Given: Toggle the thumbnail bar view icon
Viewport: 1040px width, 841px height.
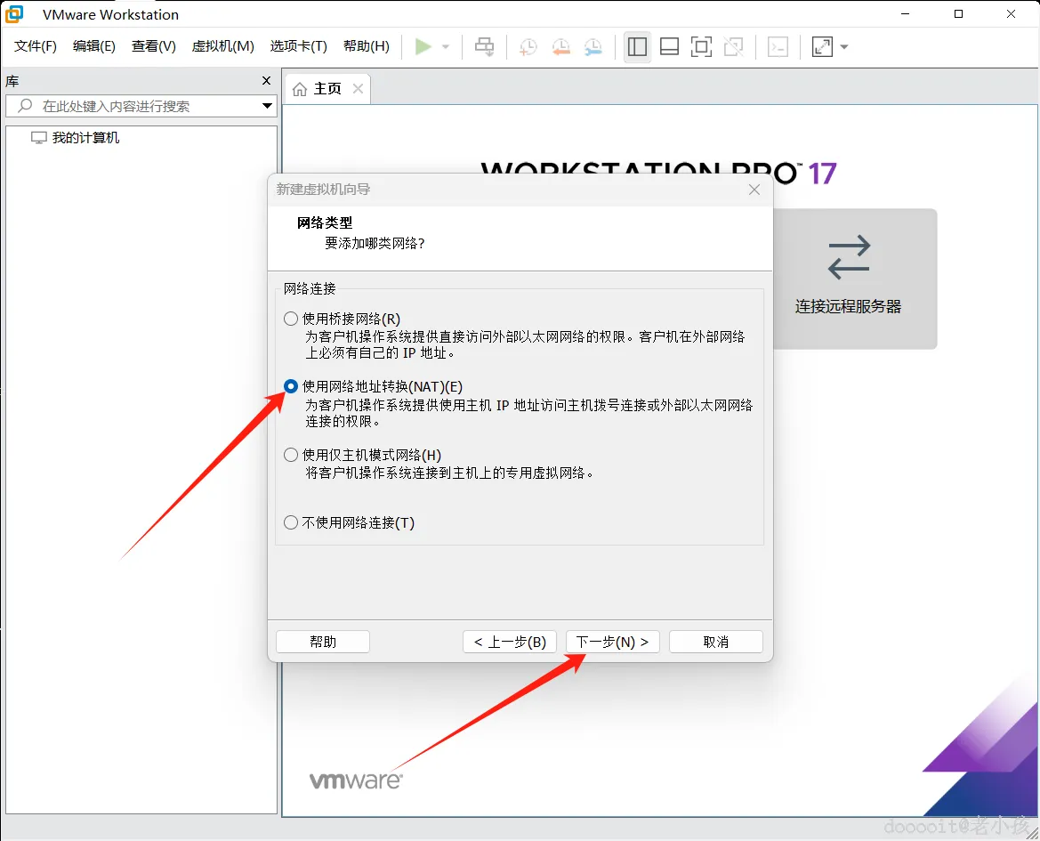Looking at the screenshot, I should (670, 46).
